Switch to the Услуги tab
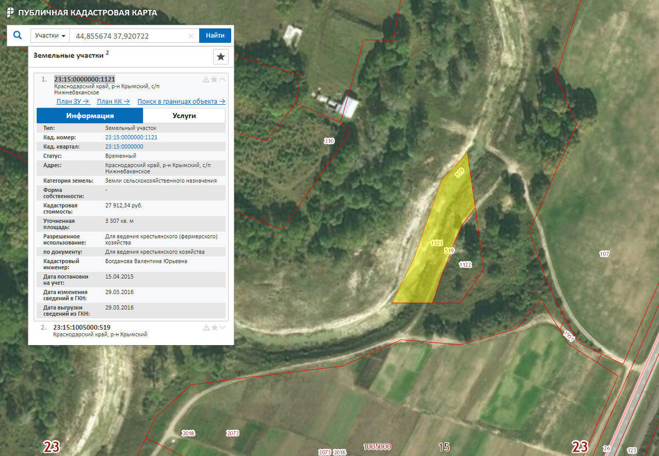The image size is (659, 456). click(184, 116)
